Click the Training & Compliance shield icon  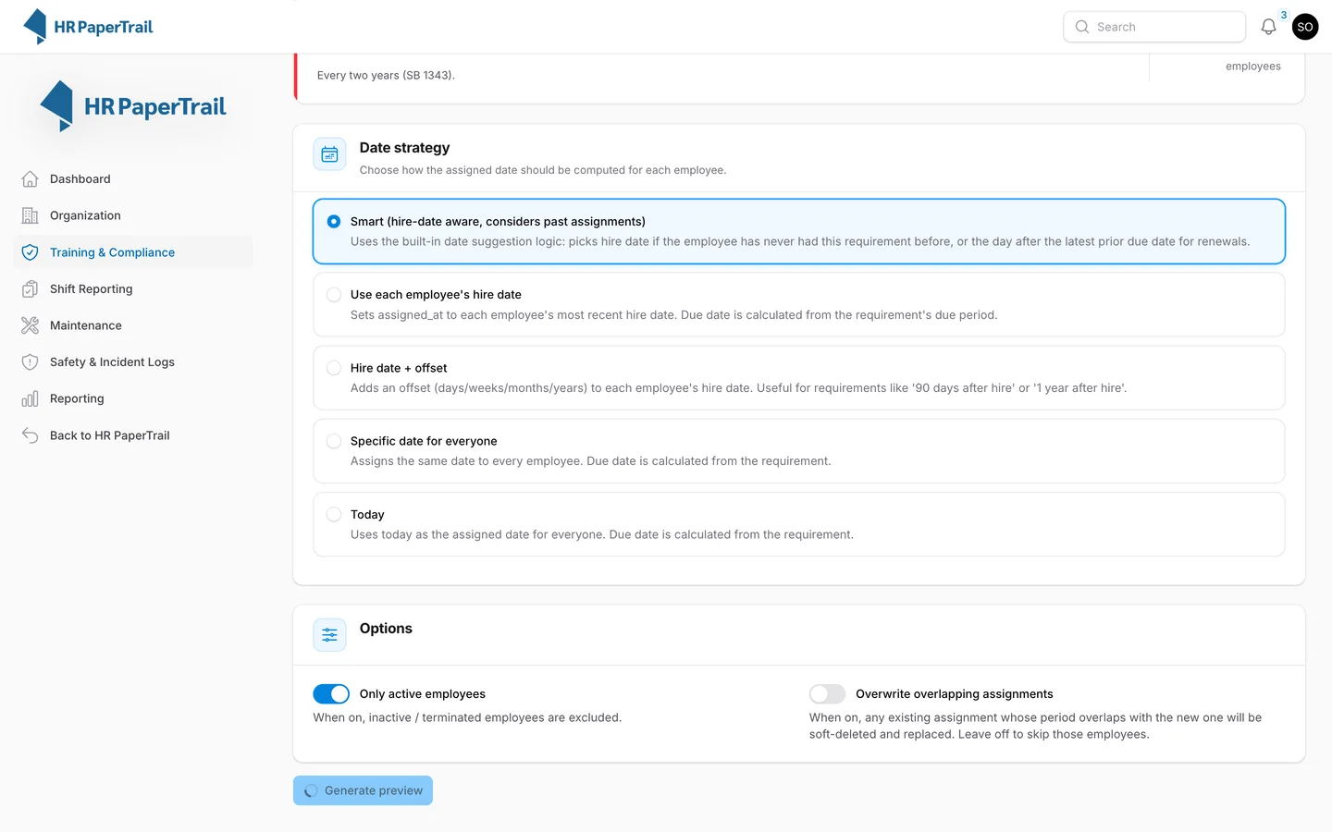pos(31,252)
